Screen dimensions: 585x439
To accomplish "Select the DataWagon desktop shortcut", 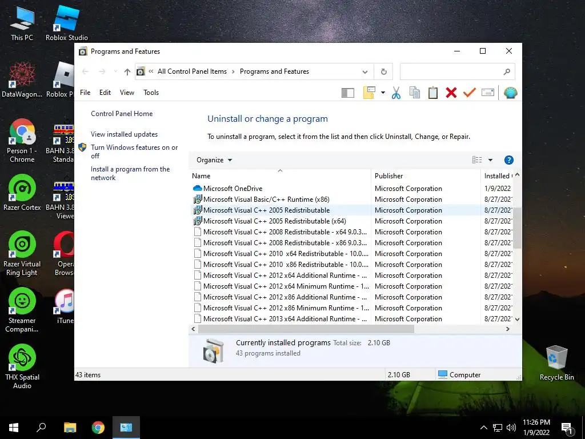I will point(22,80).
